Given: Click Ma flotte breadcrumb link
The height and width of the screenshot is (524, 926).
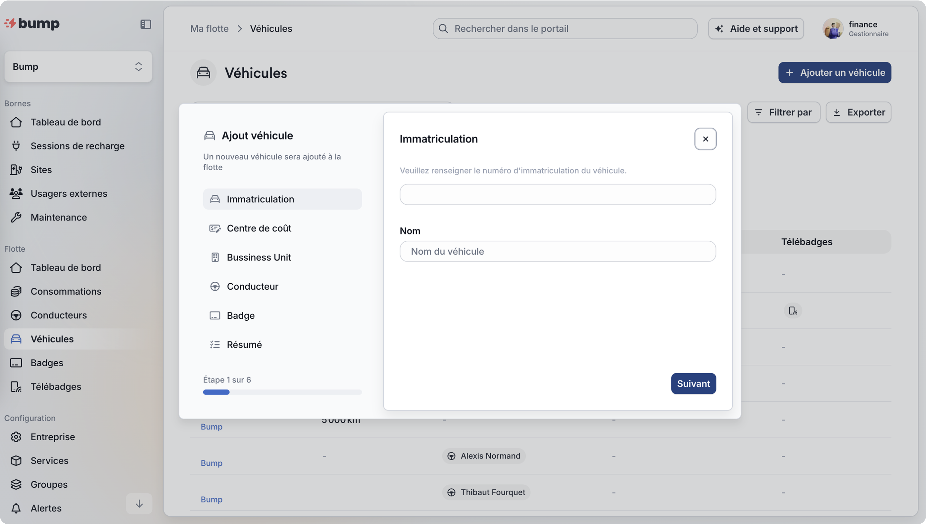Looking at the screenshot, I should (x=209, y=29).
